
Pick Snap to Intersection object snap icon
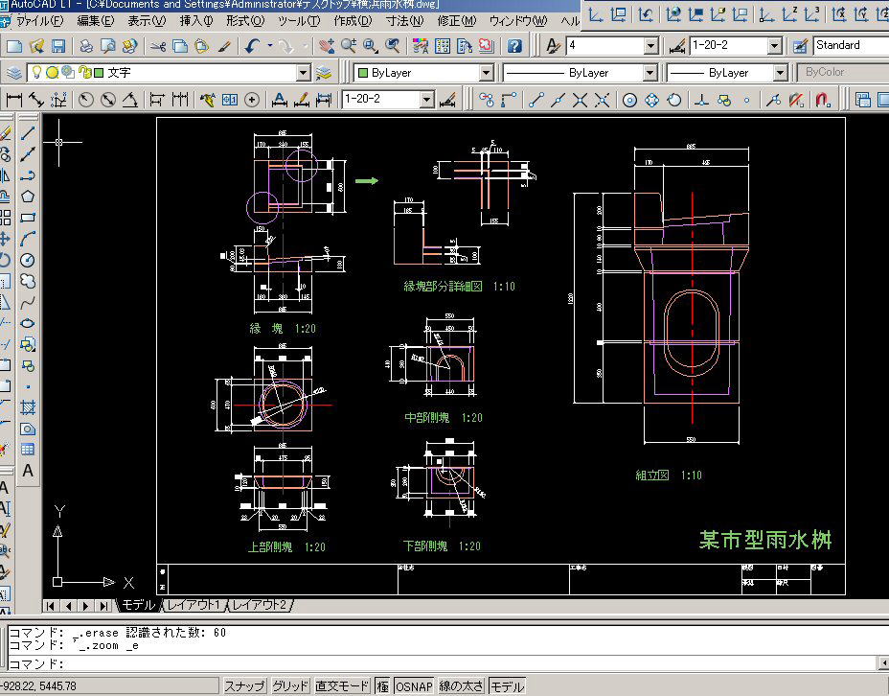(x=580, y=100)
